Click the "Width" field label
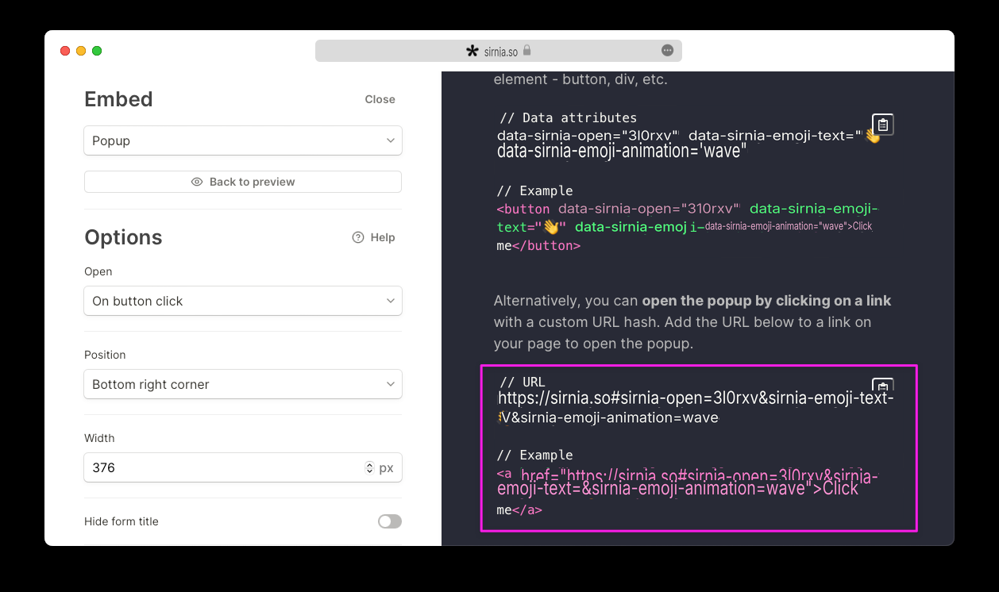999x592 pixels. [x=99, y=438]
